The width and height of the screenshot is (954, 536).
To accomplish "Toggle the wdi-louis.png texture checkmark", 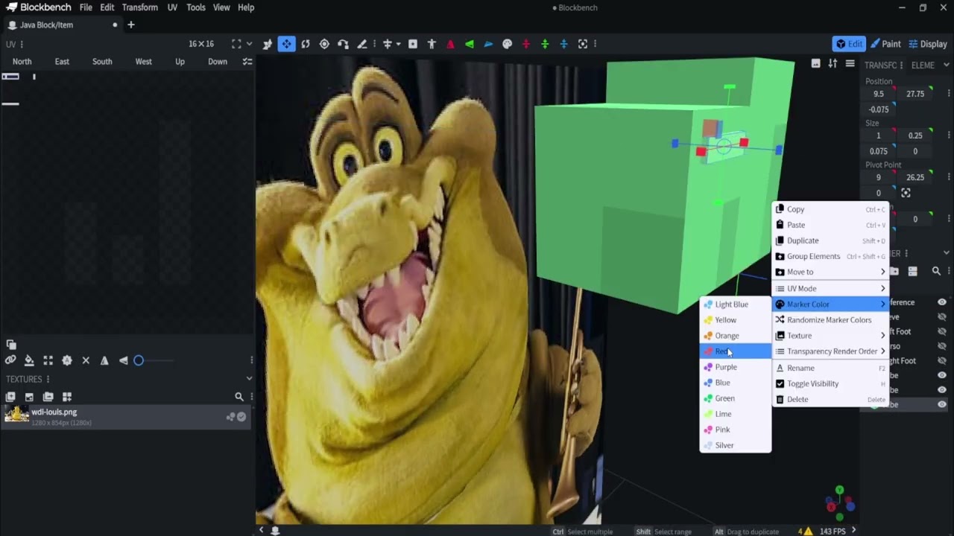I will pyautogui.click(x=241, y=417).
